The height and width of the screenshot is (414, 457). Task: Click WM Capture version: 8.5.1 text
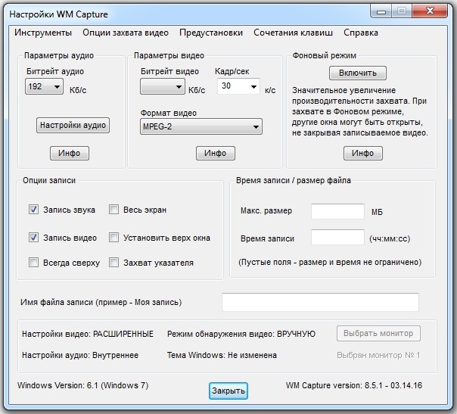click(x=354, y=385)
